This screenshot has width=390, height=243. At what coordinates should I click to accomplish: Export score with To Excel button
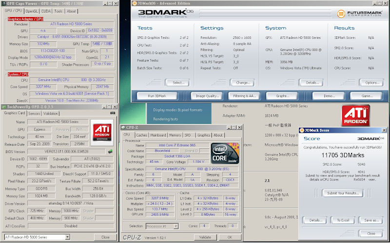(343, 220)
